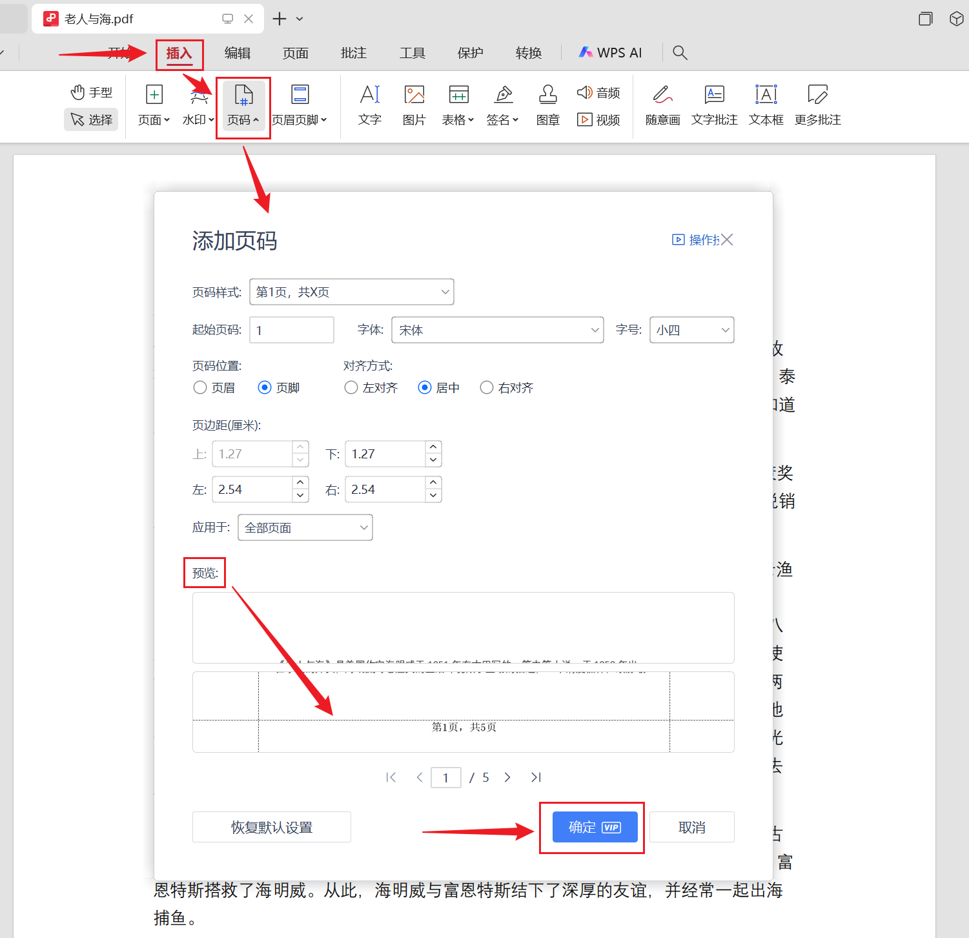The width and height of the screenshot is (969, 938).
Task: Click 恢复默认设置 to restore defaults
Action: coord(271,827)
